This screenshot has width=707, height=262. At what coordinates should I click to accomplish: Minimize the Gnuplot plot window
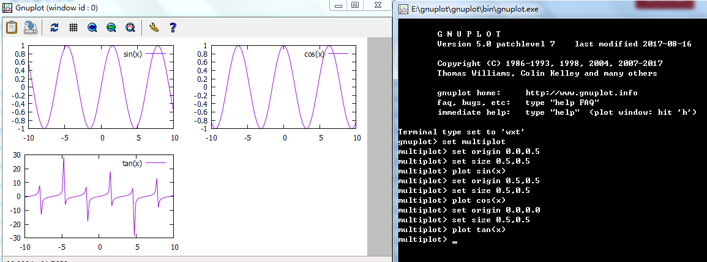[339, 5]
